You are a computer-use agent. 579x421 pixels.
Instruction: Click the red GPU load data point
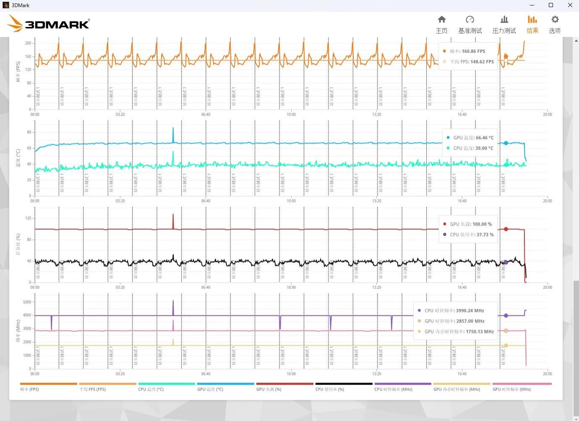(506, 229)
